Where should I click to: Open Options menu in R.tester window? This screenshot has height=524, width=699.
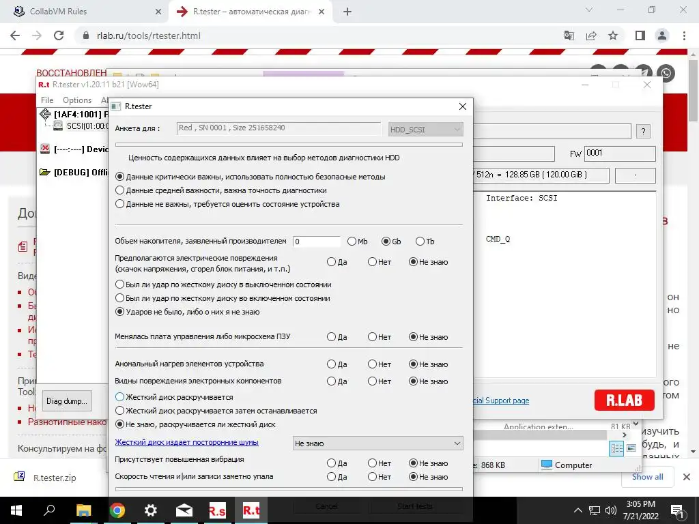pos(76,100)
